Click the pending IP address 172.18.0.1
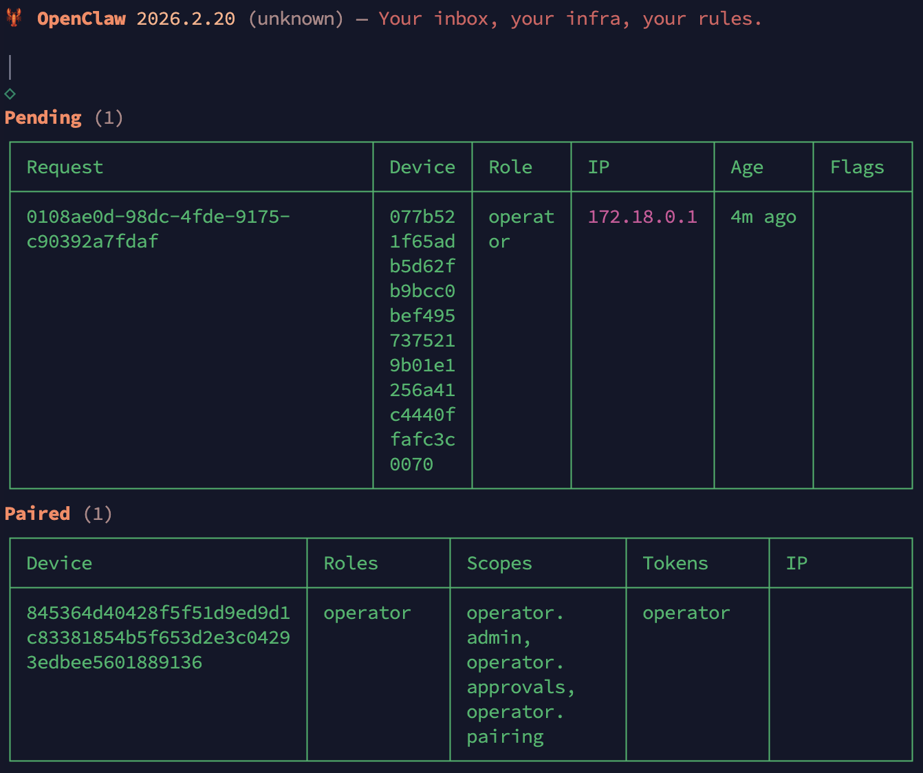 pyautogui.click(x=642, y=217)
